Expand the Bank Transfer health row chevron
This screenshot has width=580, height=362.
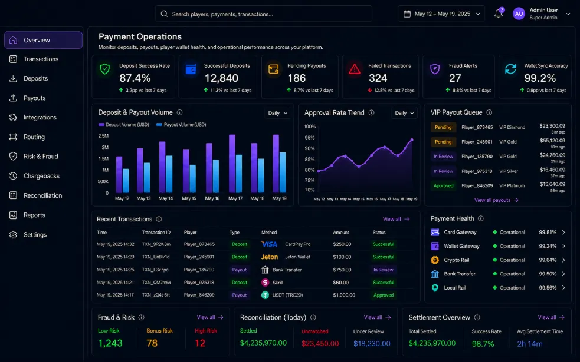pos(563,274)
